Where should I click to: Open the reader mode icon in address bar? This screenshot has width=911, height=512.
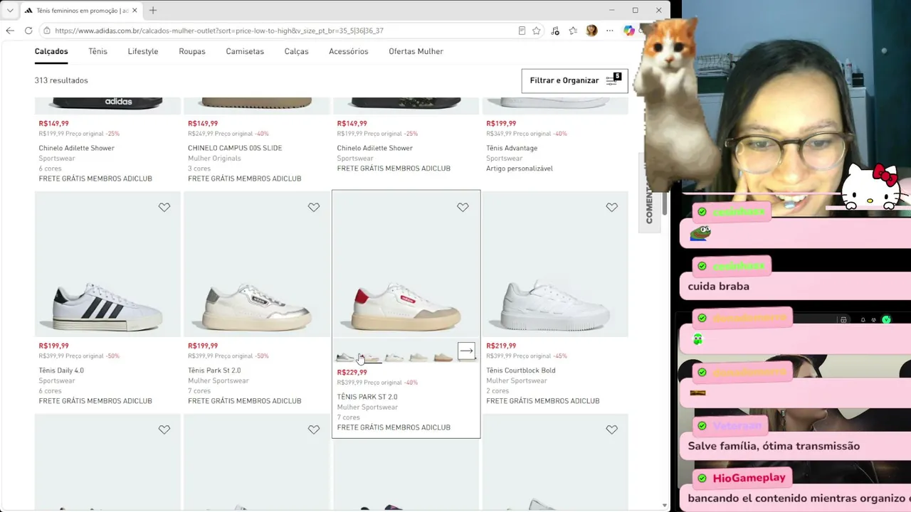click(522, 31)
